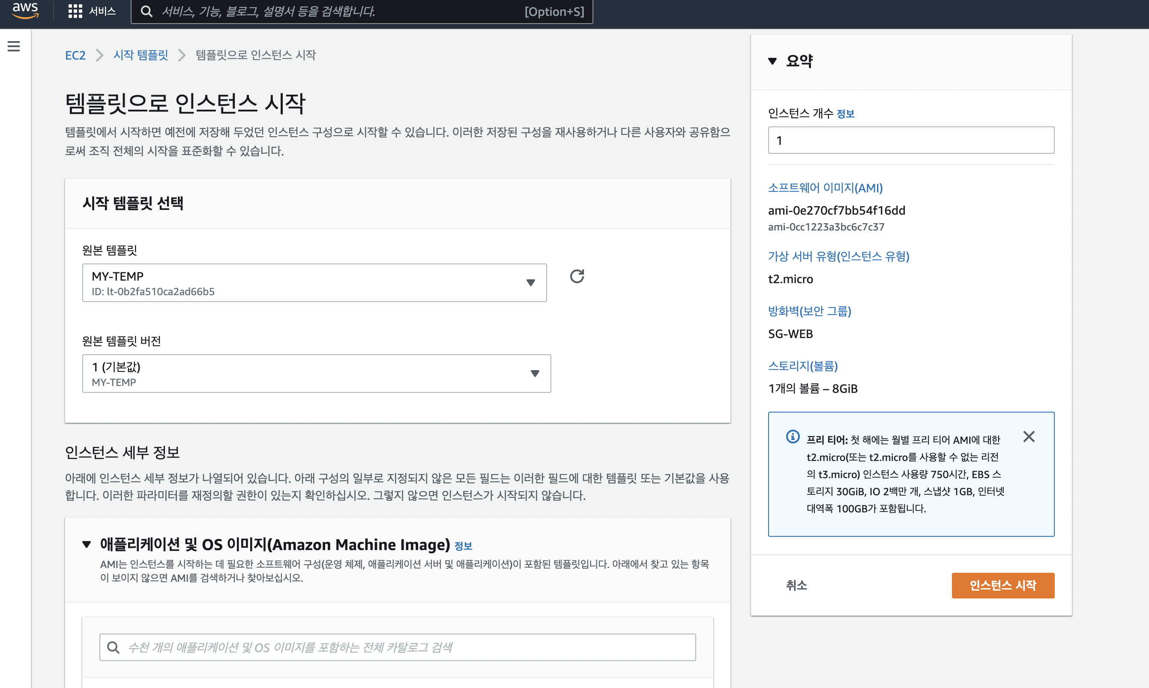
Task: Click the 인스턴스 시작 launch button
Action: point(1002,585)
